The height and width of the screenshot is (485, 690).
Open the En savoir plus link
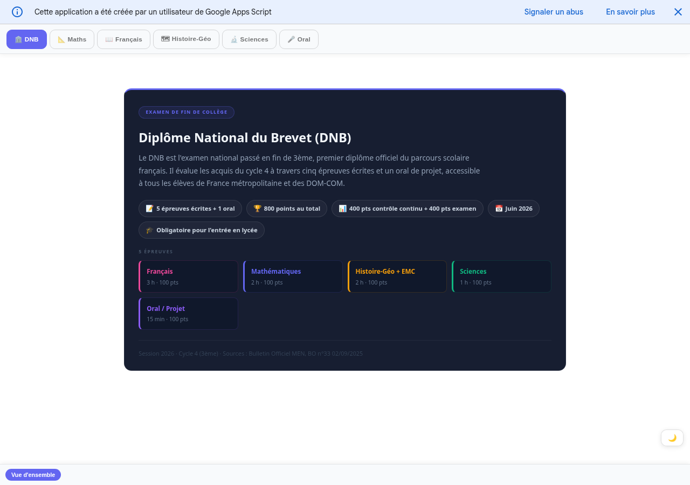tap(630, 12)
